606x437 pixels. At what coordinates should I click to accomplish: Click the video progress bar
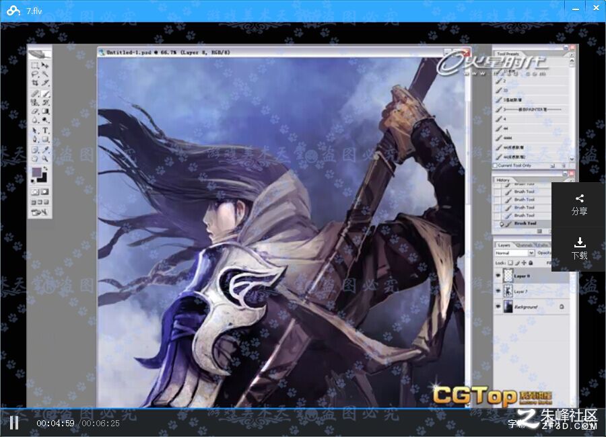[303, 408]
